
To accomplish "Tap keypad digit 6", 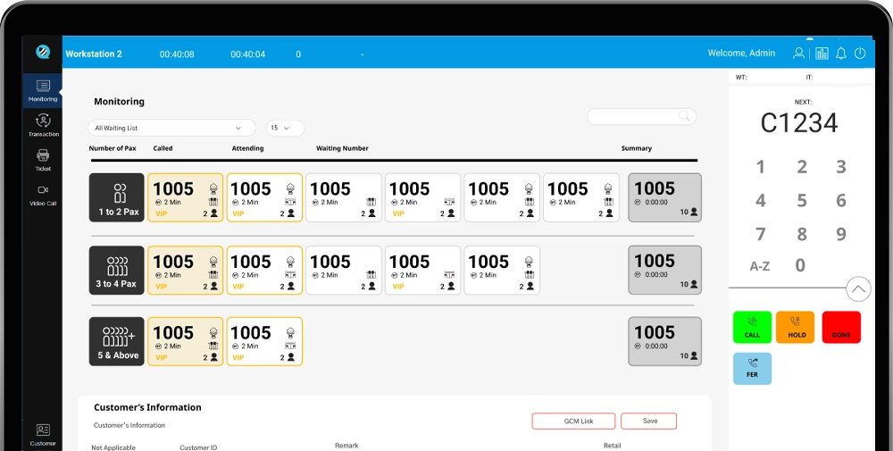I will (840, 200).
